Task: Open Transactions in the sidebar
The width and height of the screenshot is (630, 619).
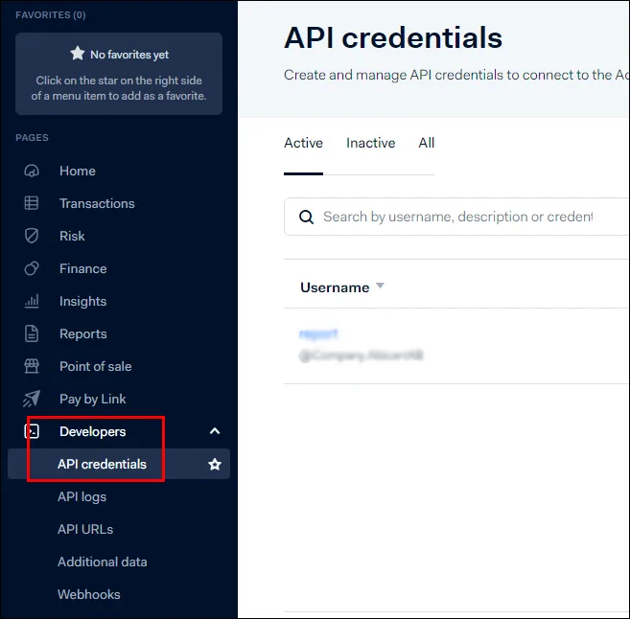Action: 97,203
